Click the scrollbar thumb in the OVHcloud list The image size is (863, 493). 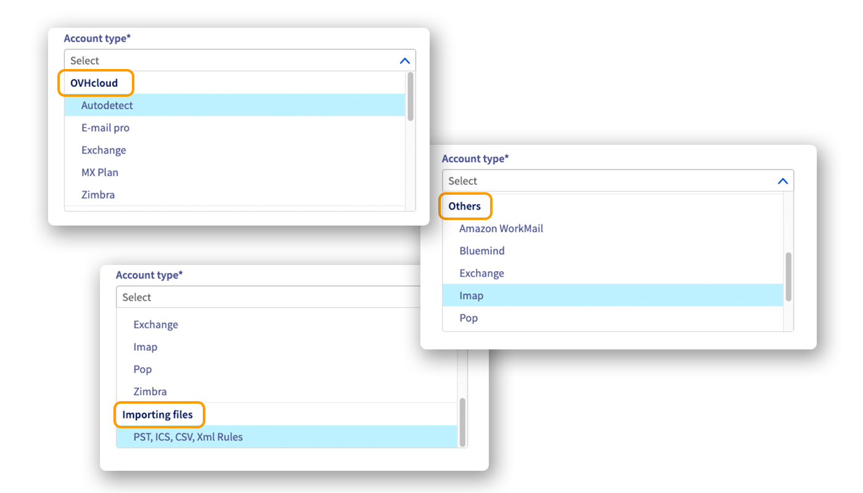click(410, 96)
